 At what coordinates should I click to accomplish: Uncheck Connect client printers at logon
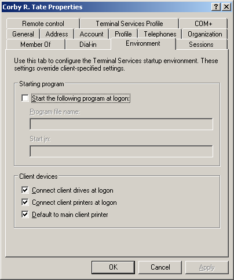(x=25, y=202)
